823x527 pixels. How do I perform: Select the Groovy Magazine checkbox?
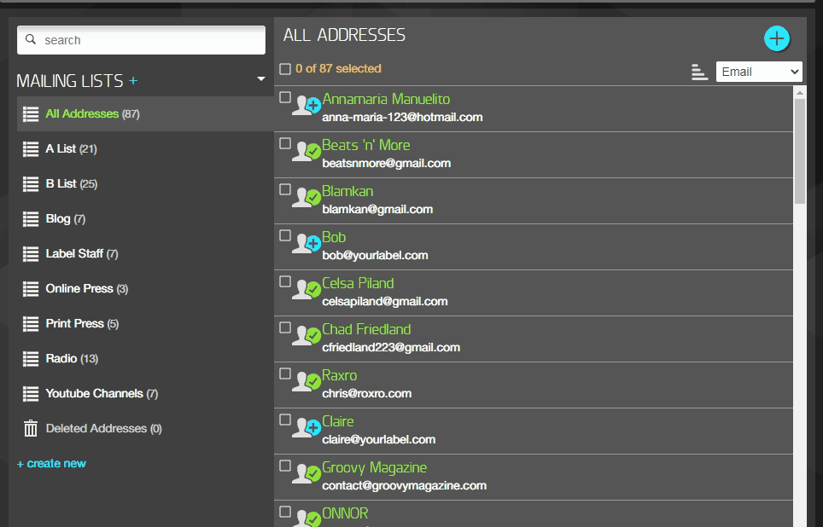click(x=285, y=466)
